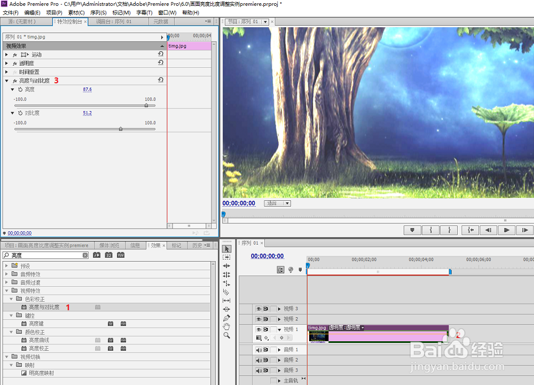Image resolution: width=534 pixels, height=385 pixels.
Task: Select the Slip tool
Action: (226, 301)
